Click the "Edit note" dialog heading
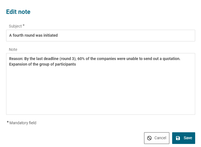The height and width of the screenshot is (147, 201). (x=18, y=12)
